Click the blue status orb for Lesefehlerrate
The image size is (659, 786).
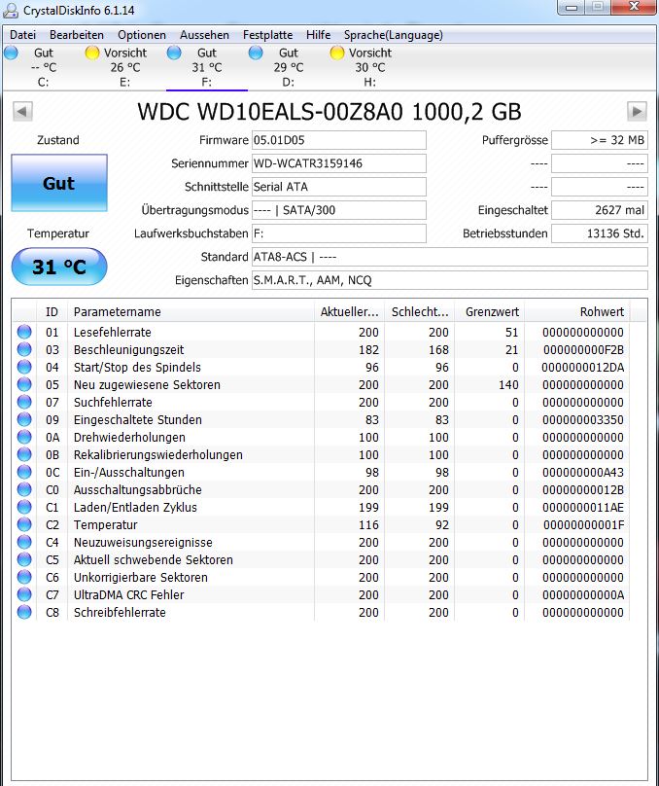point(24,332)
